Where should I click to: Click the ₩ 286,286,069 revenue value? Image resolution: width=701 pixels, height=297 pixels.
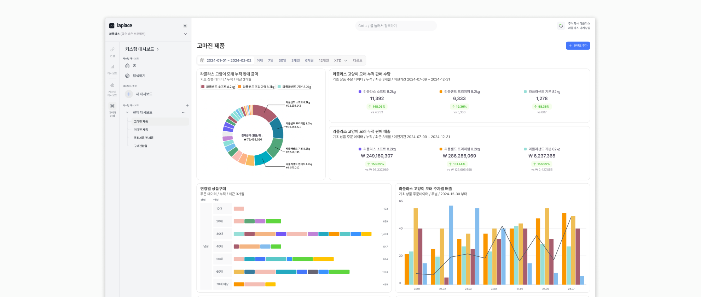[459, 156]
